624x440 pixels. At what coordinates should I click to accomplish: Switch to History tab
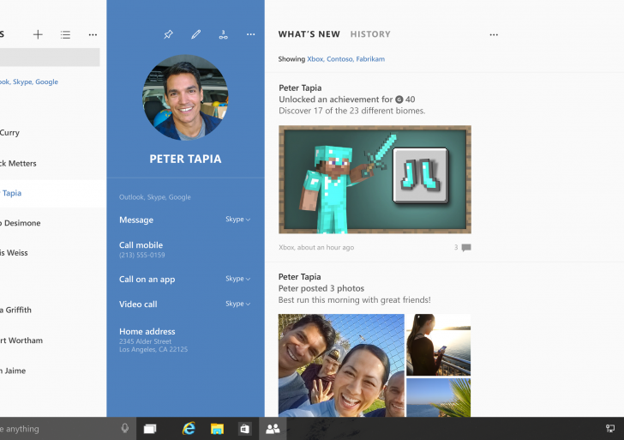click(x=370, y=34)
